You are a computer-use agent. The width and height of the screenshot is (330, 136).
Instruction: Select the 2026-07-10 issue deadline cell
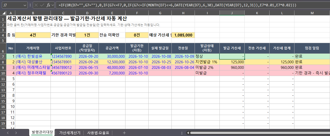coord(137,67)
